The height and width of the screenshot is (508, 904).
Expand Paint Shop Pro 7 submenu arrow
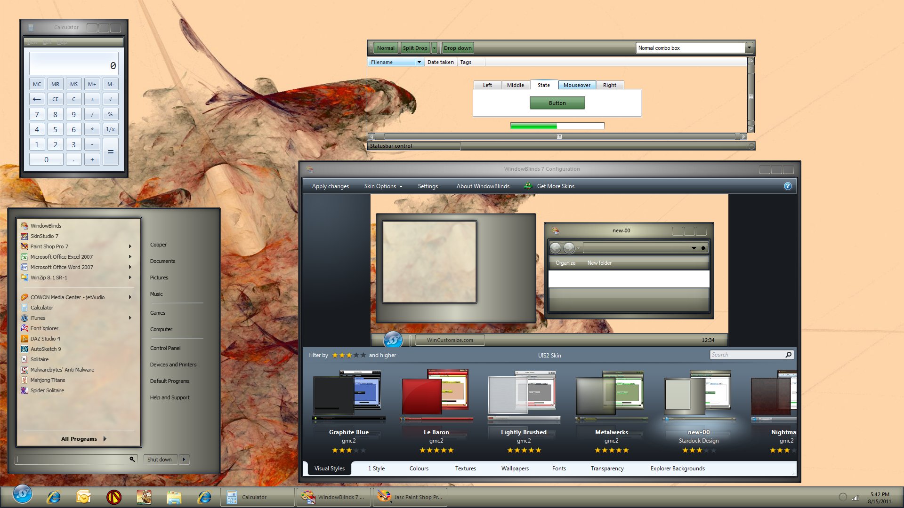click(x=130, y=246)
